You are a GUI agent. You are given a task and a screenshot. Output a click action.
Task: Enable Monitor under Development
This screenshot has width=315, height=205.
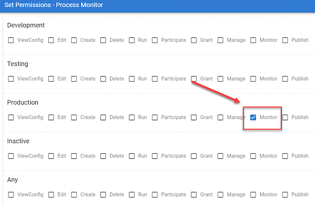pos(253,40)
